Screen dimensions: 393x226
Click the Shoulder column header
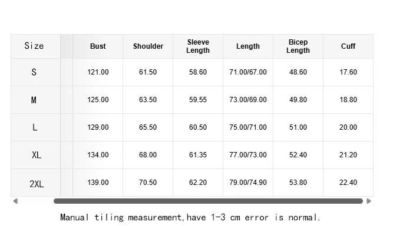[x=148, y=46]
